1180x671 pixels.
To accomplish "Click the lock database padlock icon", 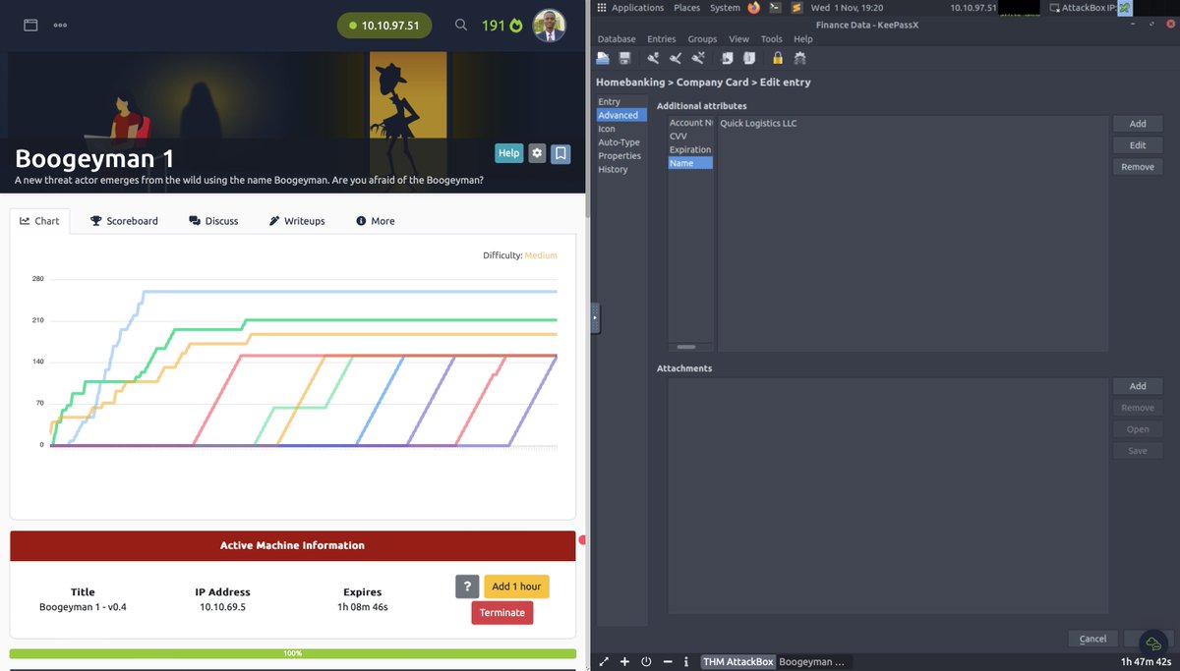I will pos(778,58).
